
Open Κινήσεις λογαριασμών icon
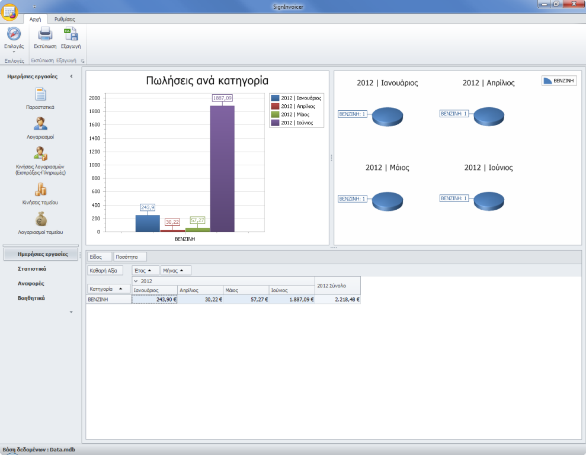tap(40, 153)
